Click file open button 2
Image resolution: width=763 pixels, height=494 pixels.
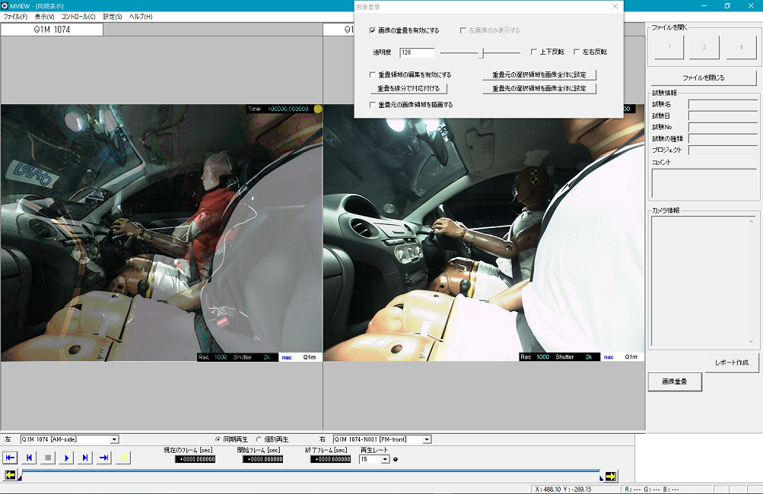(704, 47)
